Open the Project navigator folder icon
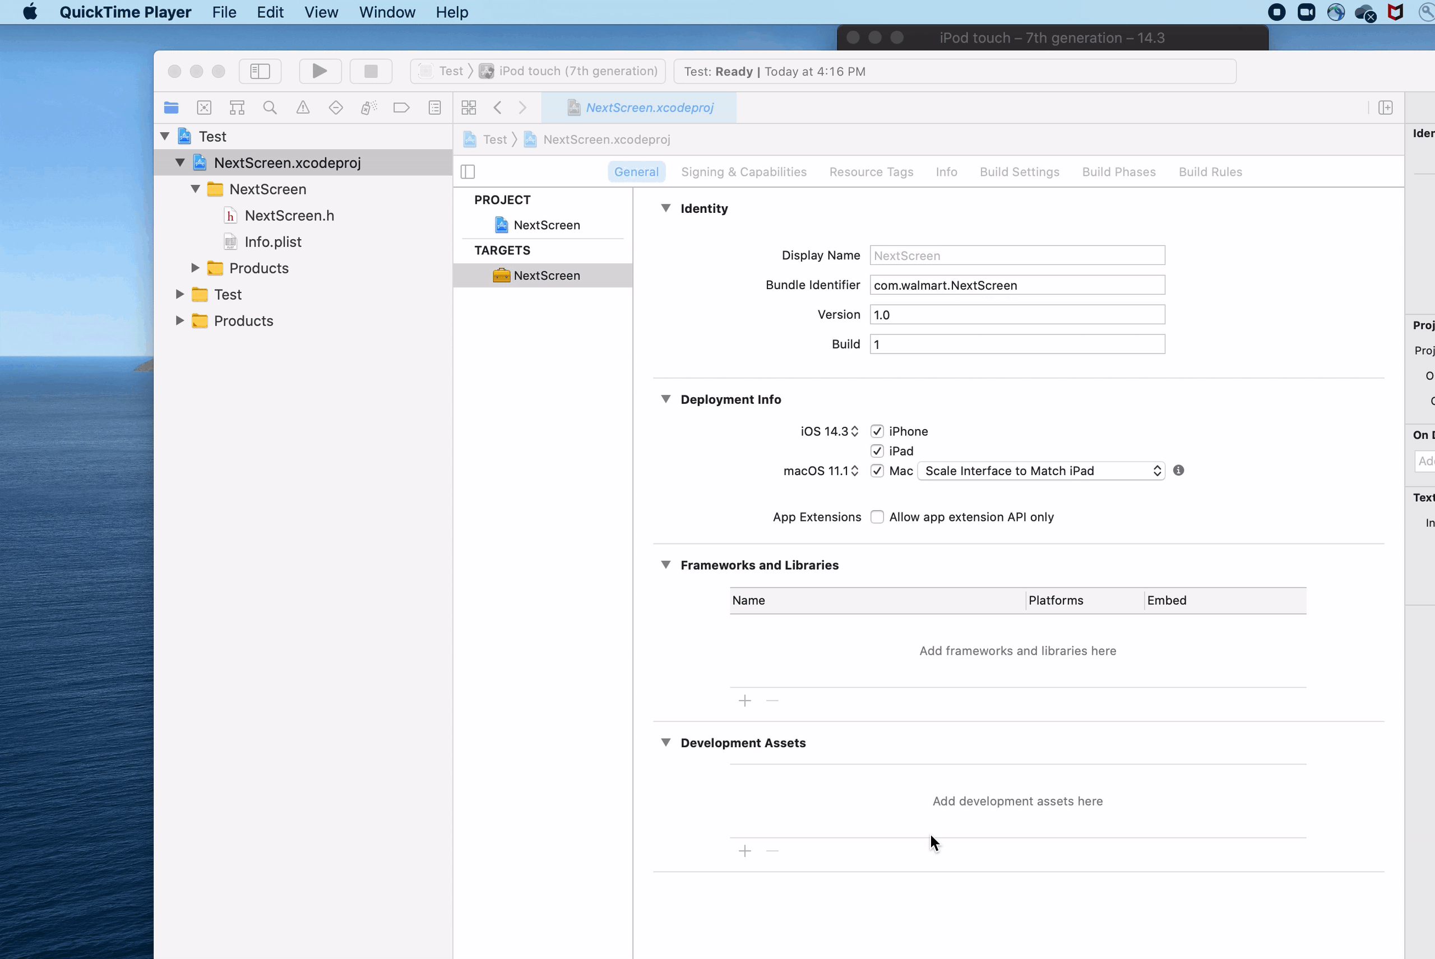Viewport: 1435px width, 959px height. [172, 108]
